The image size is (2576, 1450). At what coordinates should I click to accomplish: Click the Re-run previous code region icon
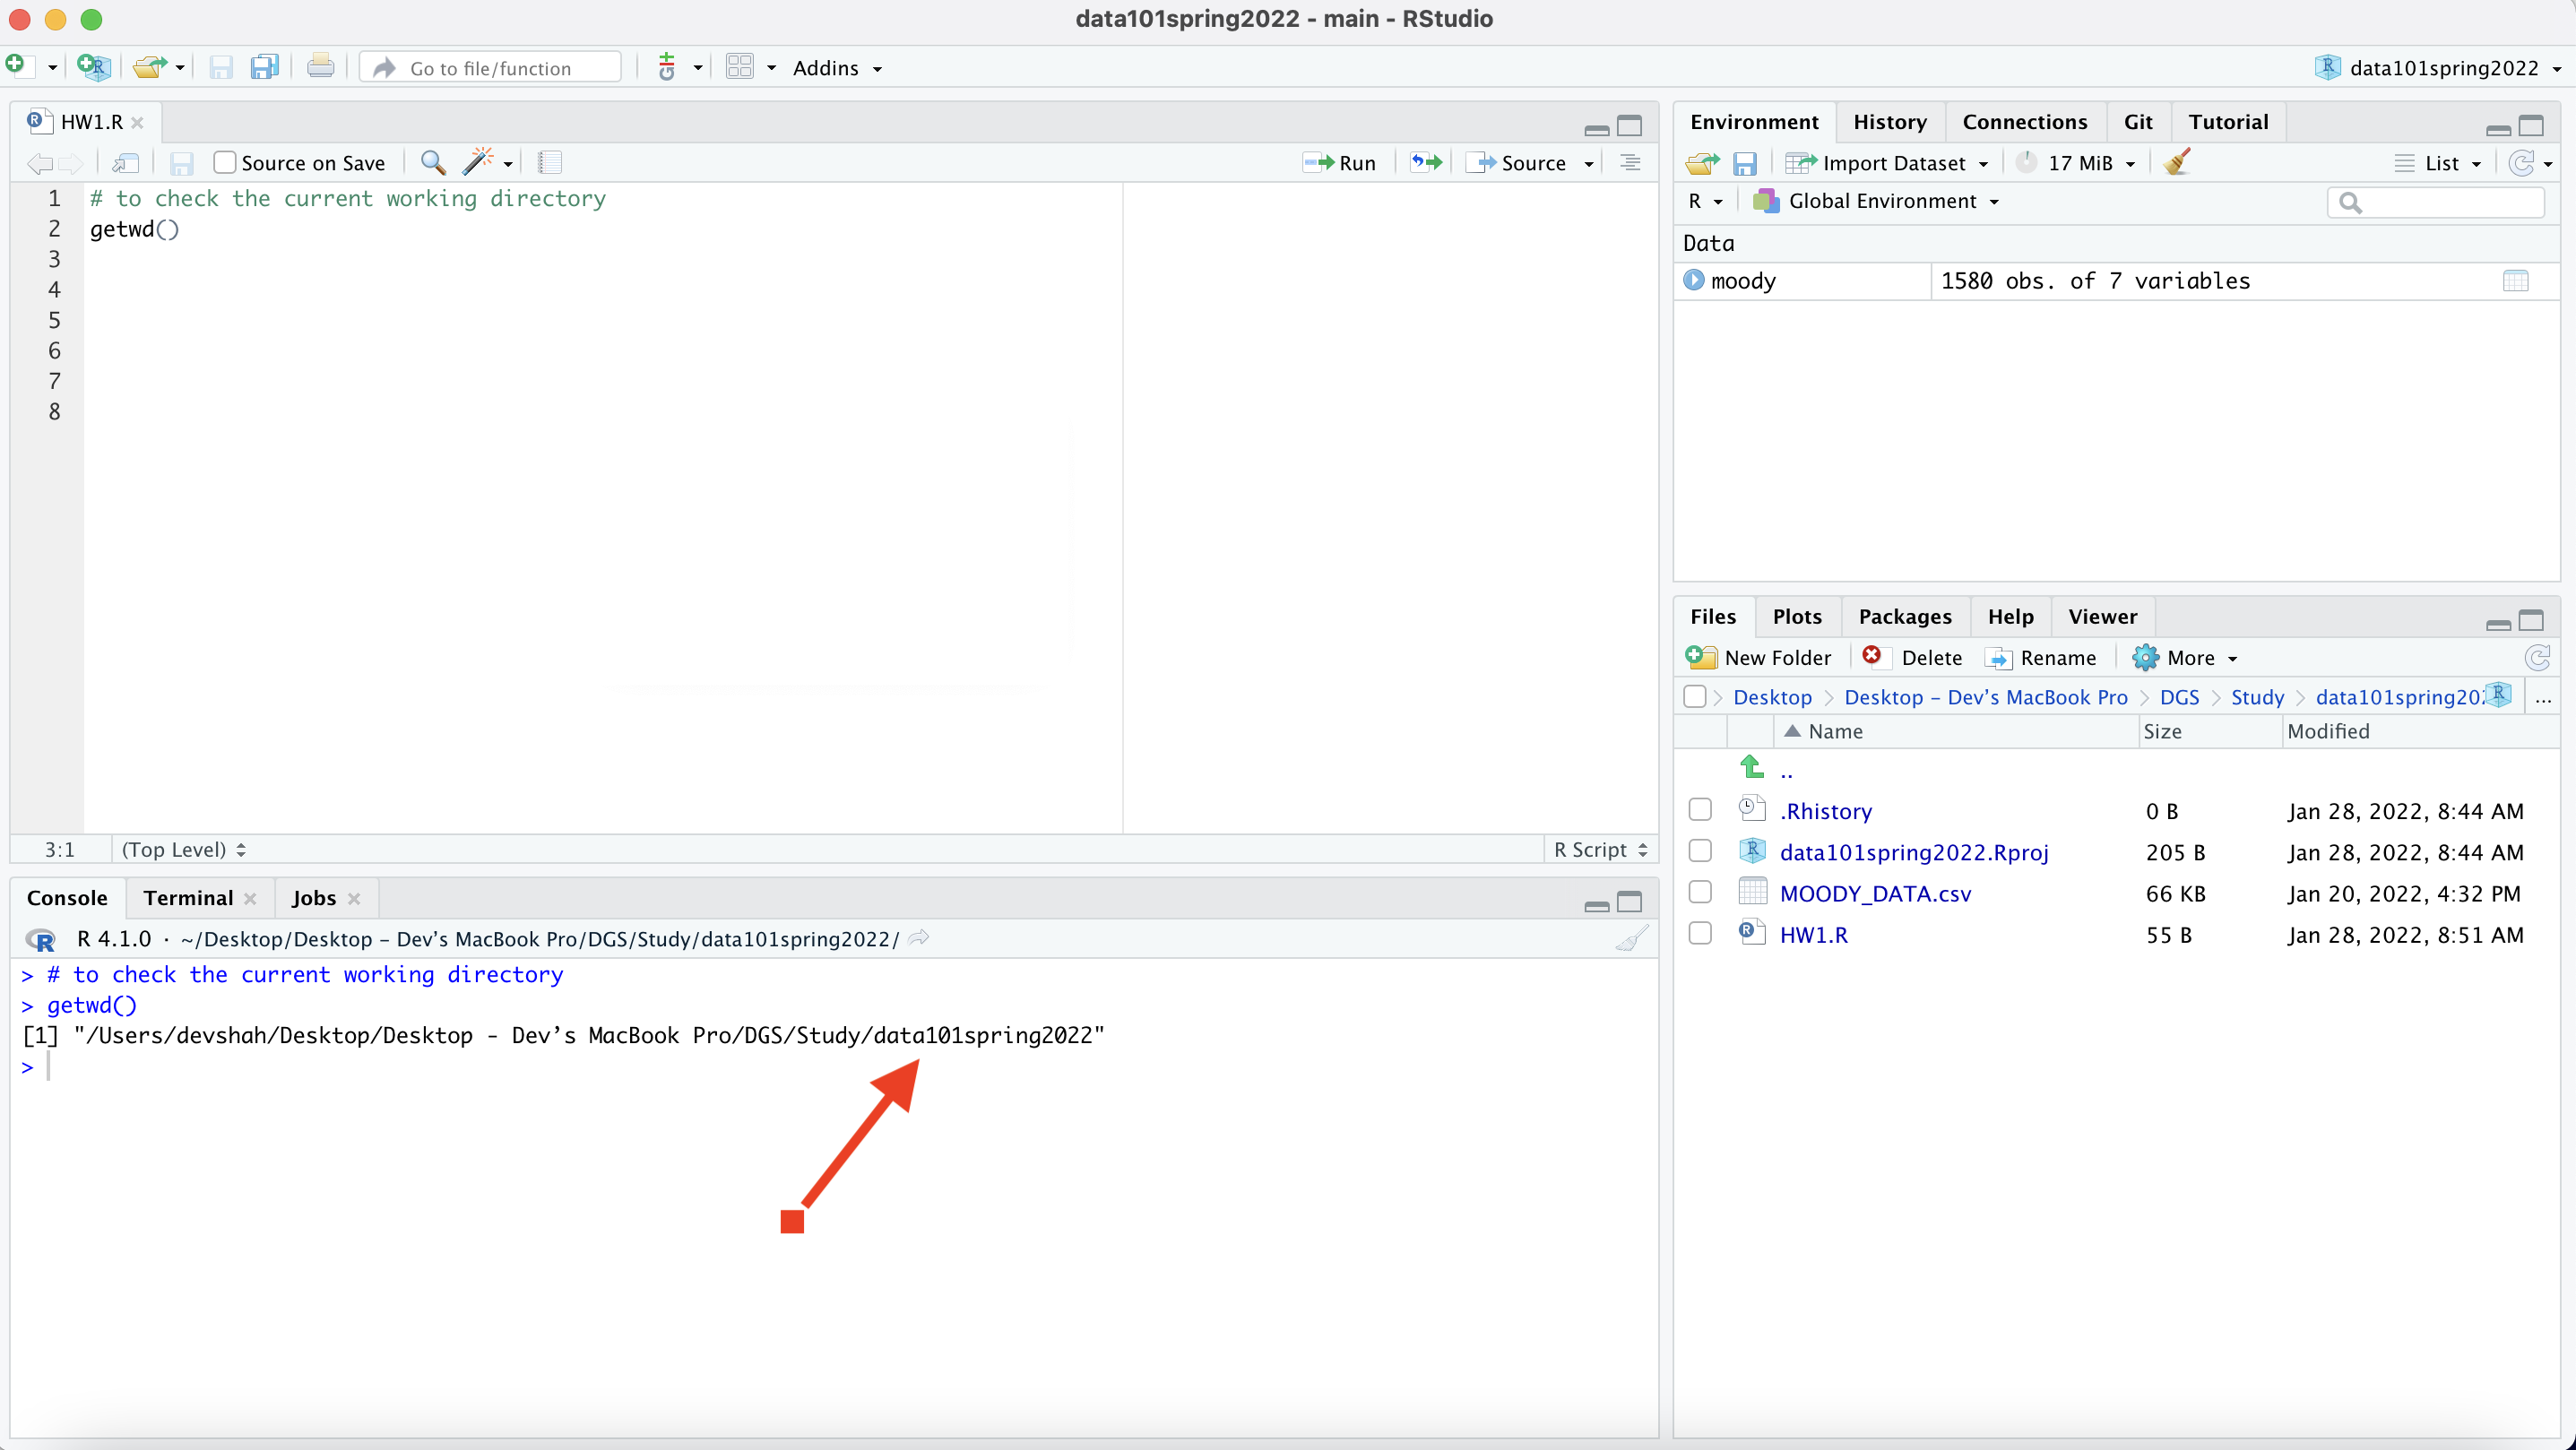pyautogui.click(x=1426, y=162)
